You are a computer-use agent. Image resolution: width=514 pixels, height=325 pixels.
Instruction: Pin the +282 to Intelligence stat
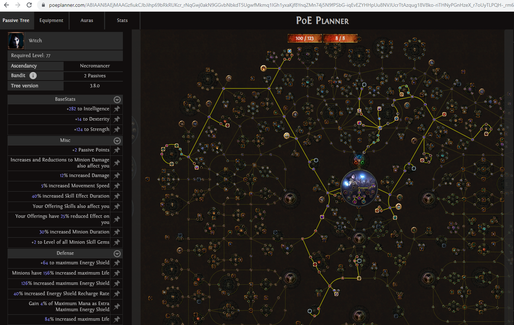[117, 109]
